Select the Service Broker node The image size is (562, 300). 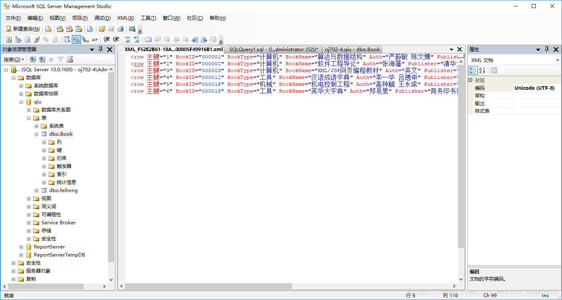pos(58,223)
